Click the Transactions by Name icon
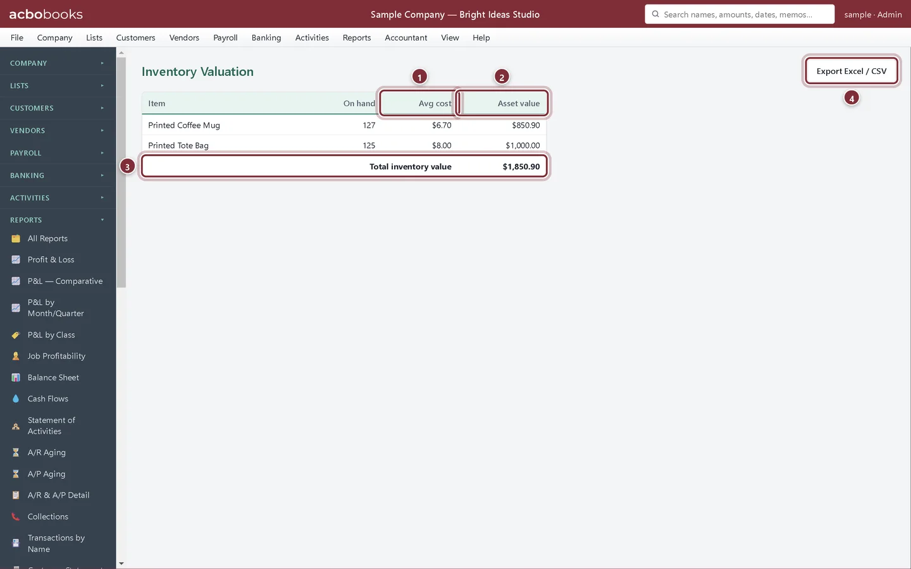 16,544
